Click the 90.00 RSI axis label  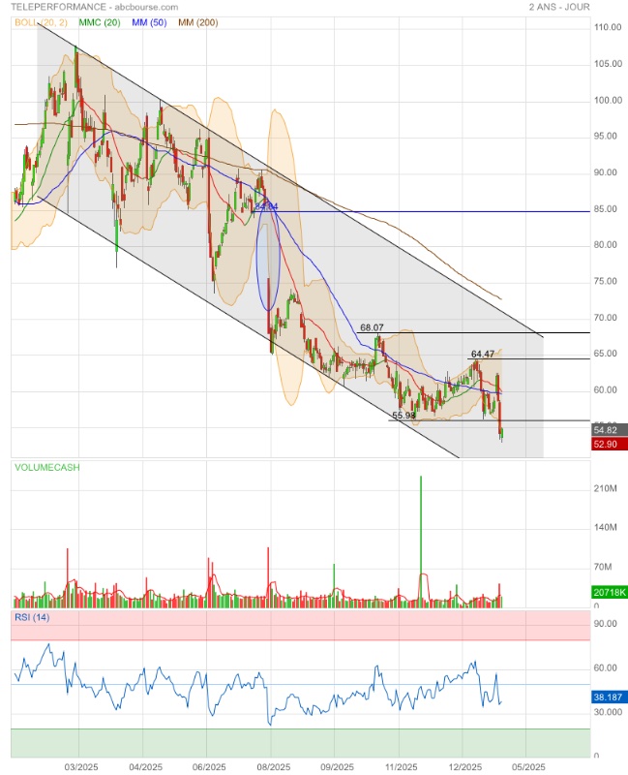pos(606,624)
